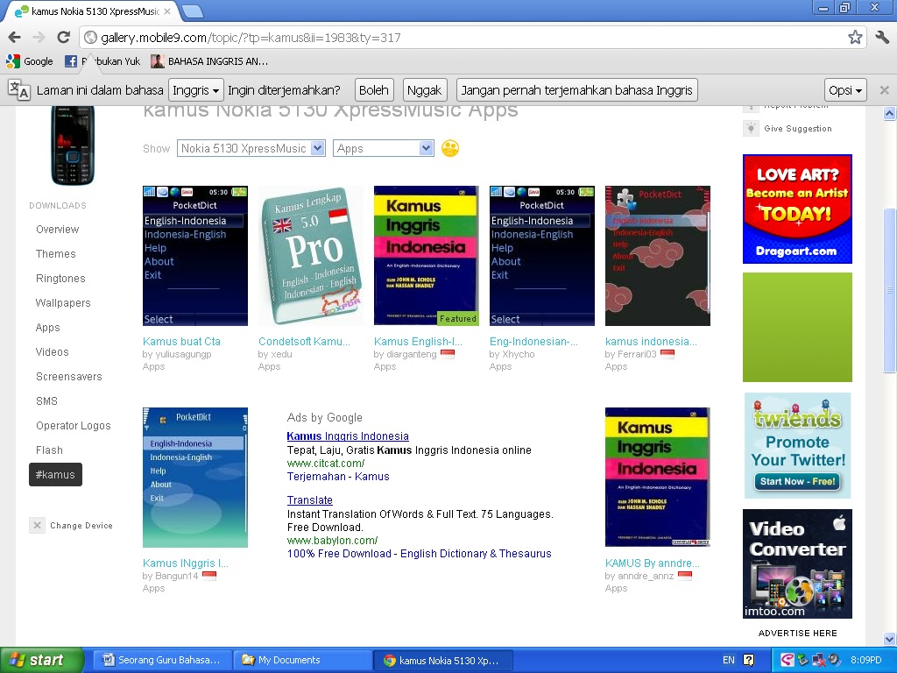This screenshot has width=897, height=673.
Task: Dismiss the translation bar
Action: (884, 90)
